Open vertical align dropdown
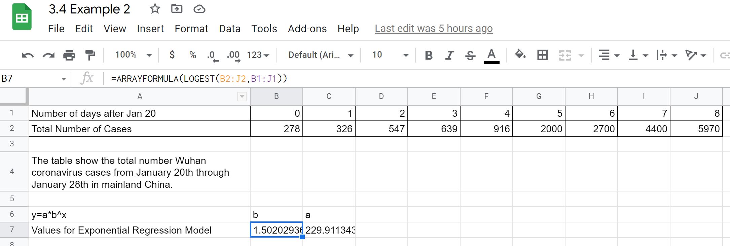Screen dimensions: 730x246 638,55
